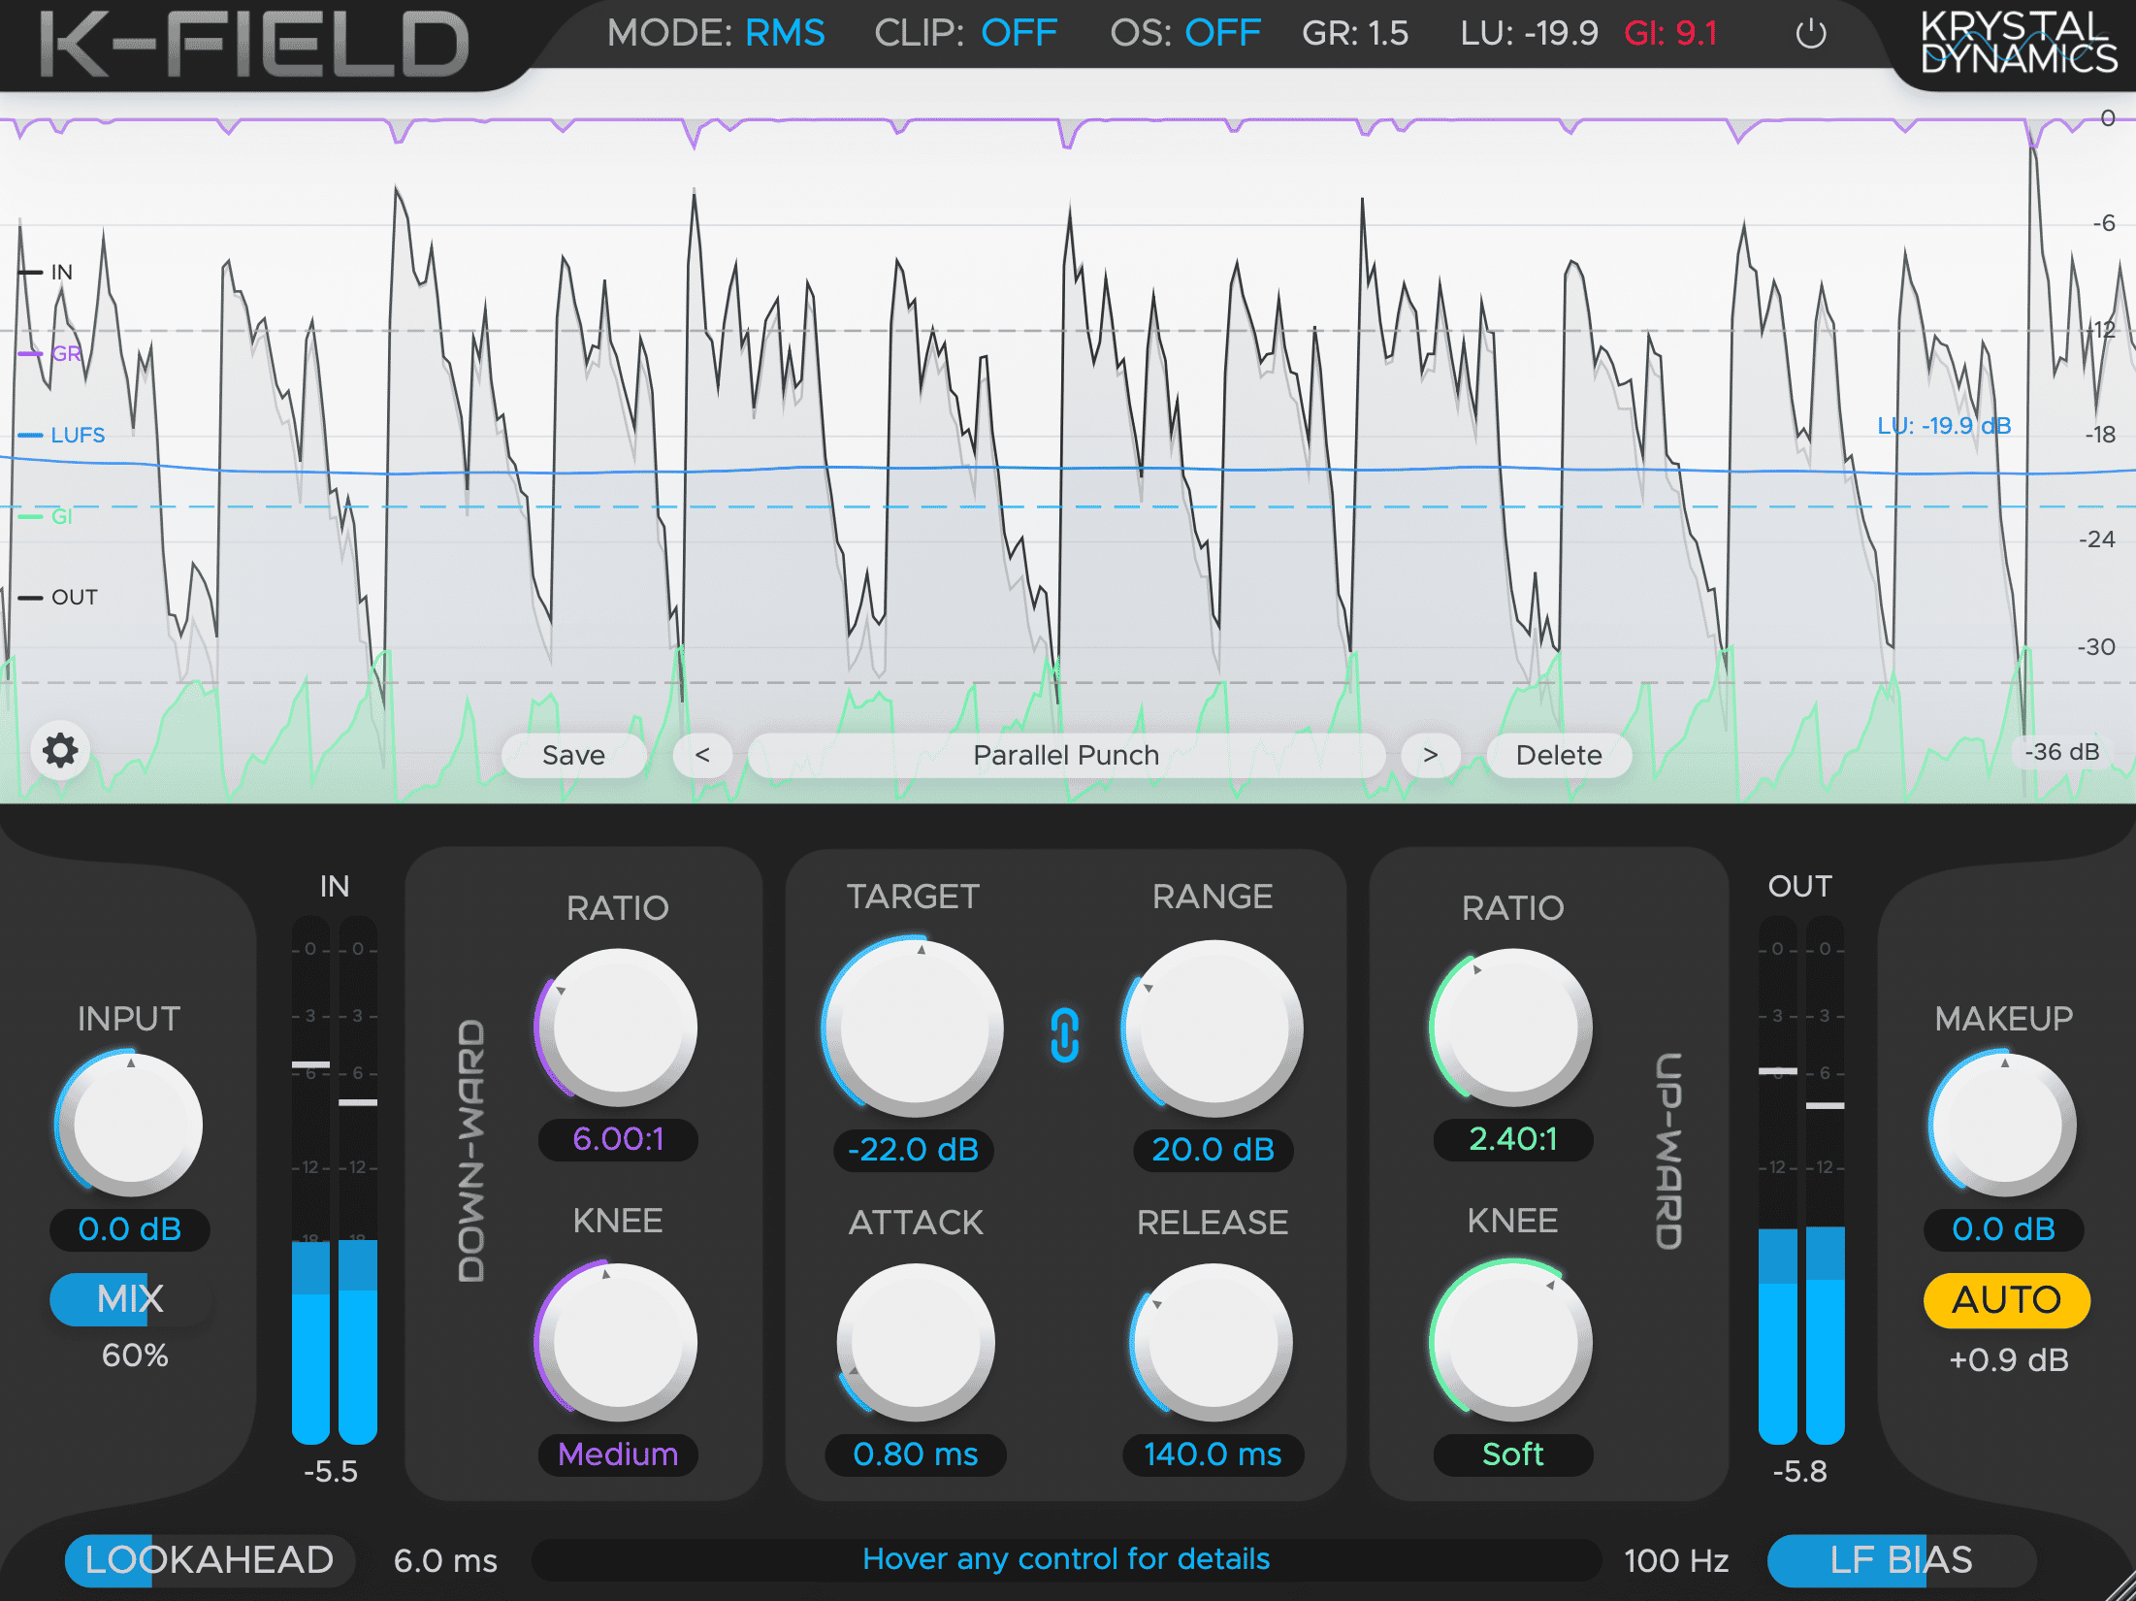Click the 140.0 ms release value field

(1213, 1454)
